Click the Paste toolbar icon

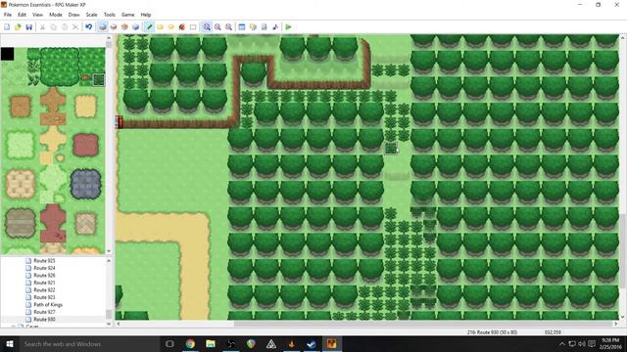point(65,27)
